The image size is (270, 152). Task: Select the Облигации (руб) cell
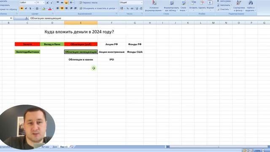(x=81, y=44)
